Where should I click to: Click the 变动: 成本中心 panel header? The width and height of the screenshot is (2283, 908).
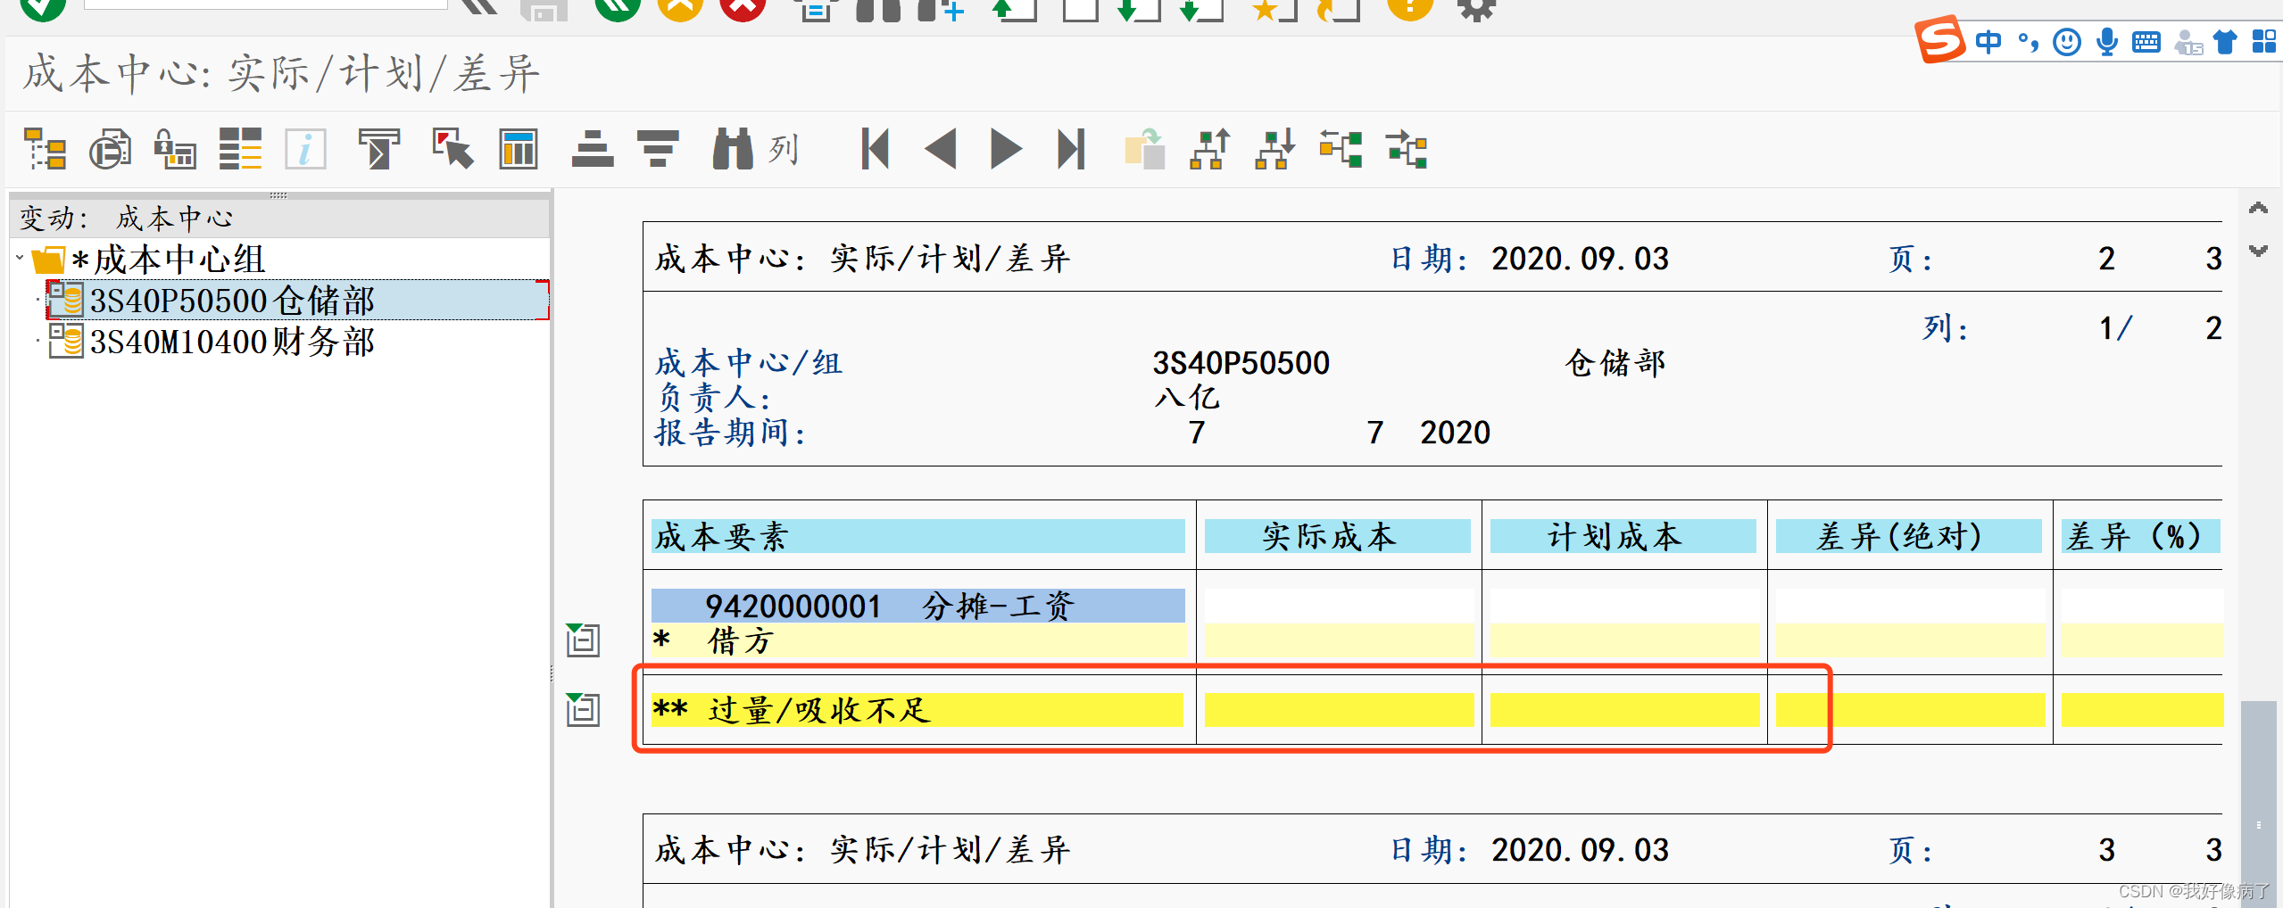[x=280, y=218]
